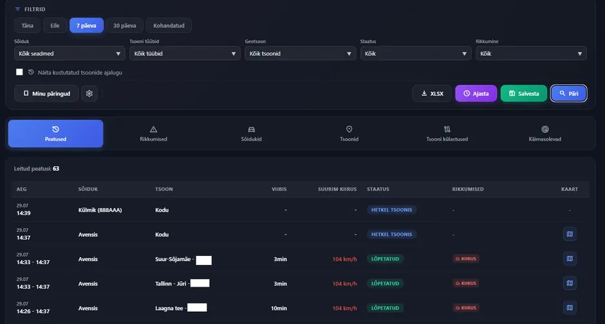Viewport: 605px width, 324px height.
Task: Open the Rikkumine dropdown
Action: [531, 53]
